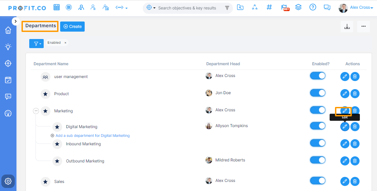This screenshot has height=191, width=377.
Task: Click the search objectives & key results field
Action: [187, 8]
